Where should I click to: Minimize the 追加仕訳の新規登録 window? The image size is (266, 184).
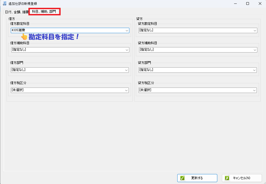[235, 4]
